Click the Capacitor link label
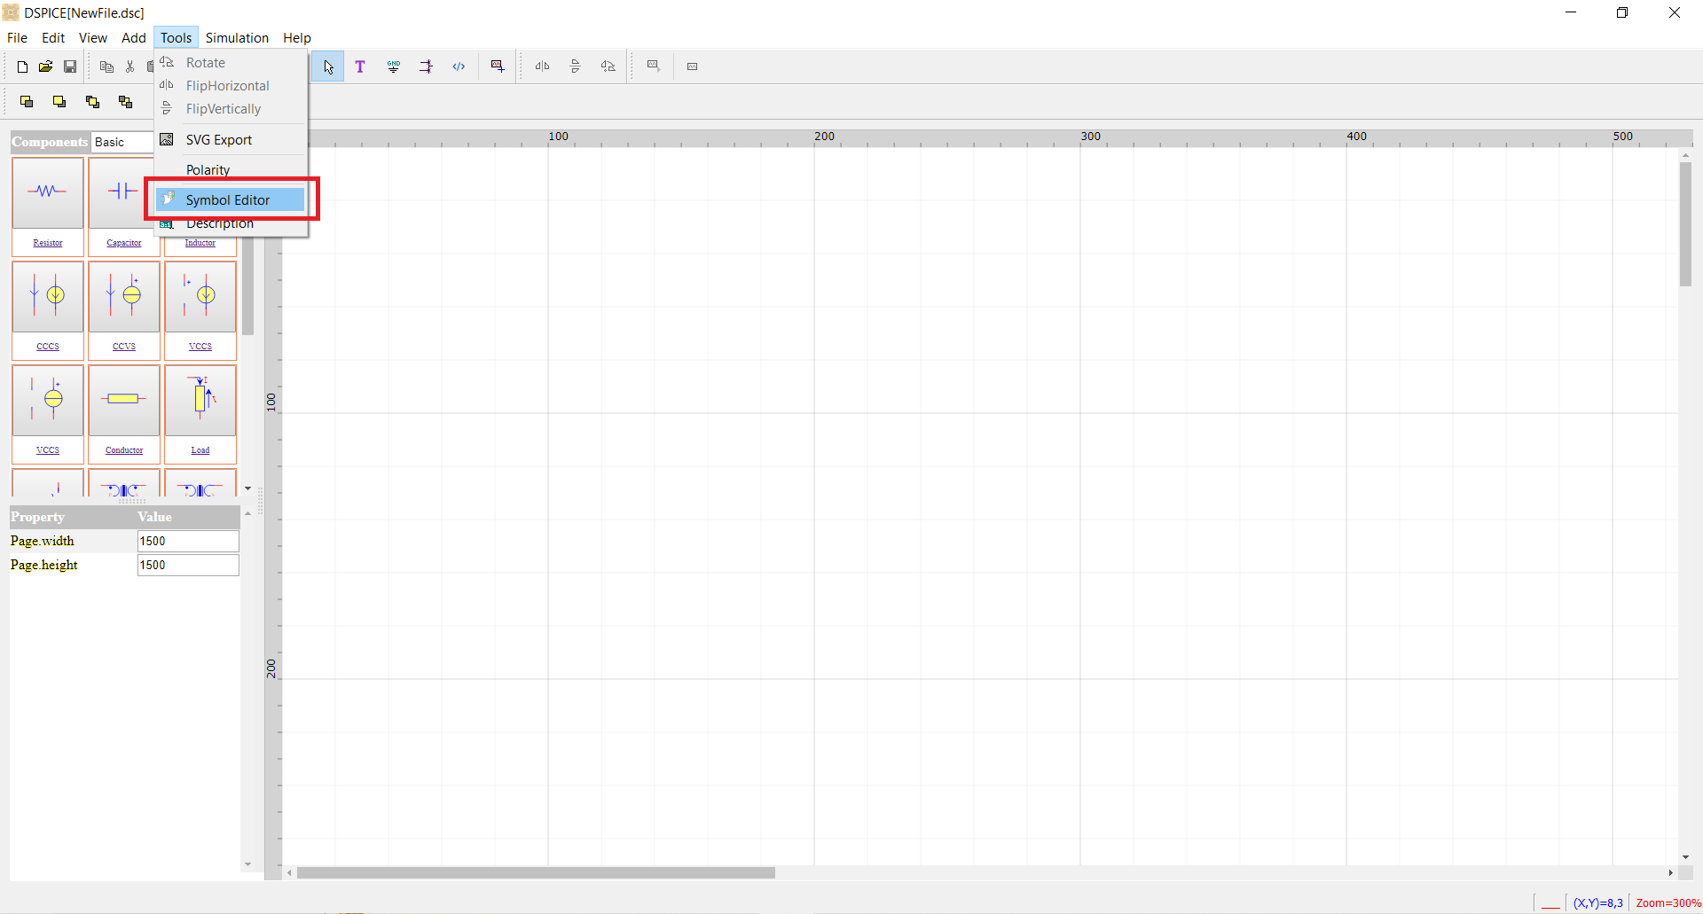The height and width of the screenshot is (914, 1703). [124, 243]
